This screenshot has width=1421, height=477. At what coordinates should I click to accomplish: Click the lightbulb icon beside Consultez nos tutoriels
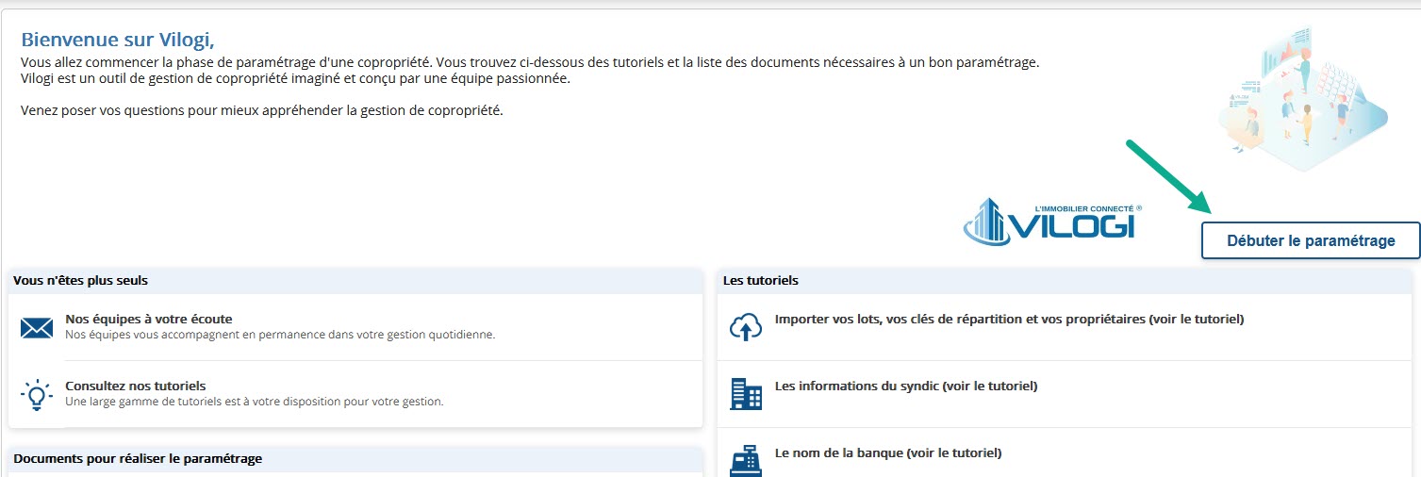[37, 394]
